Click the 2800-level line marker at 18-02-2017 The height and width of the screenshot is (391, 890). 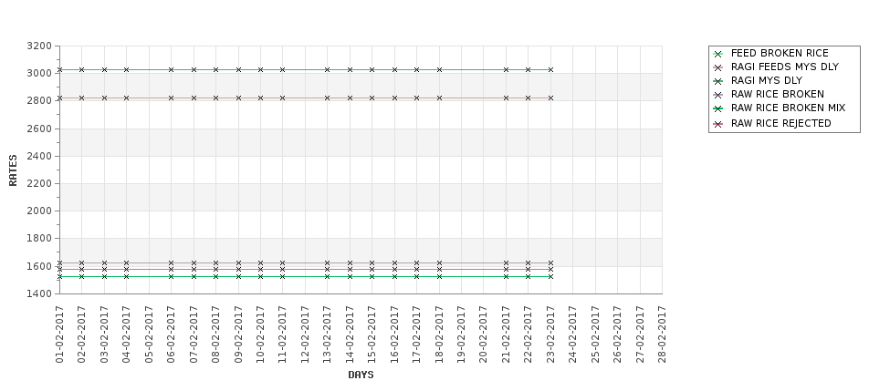tap(439, 98)
